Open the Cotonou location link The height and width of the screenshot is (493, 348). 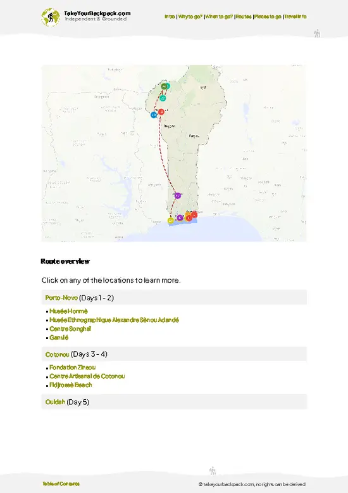coord(57,354)
